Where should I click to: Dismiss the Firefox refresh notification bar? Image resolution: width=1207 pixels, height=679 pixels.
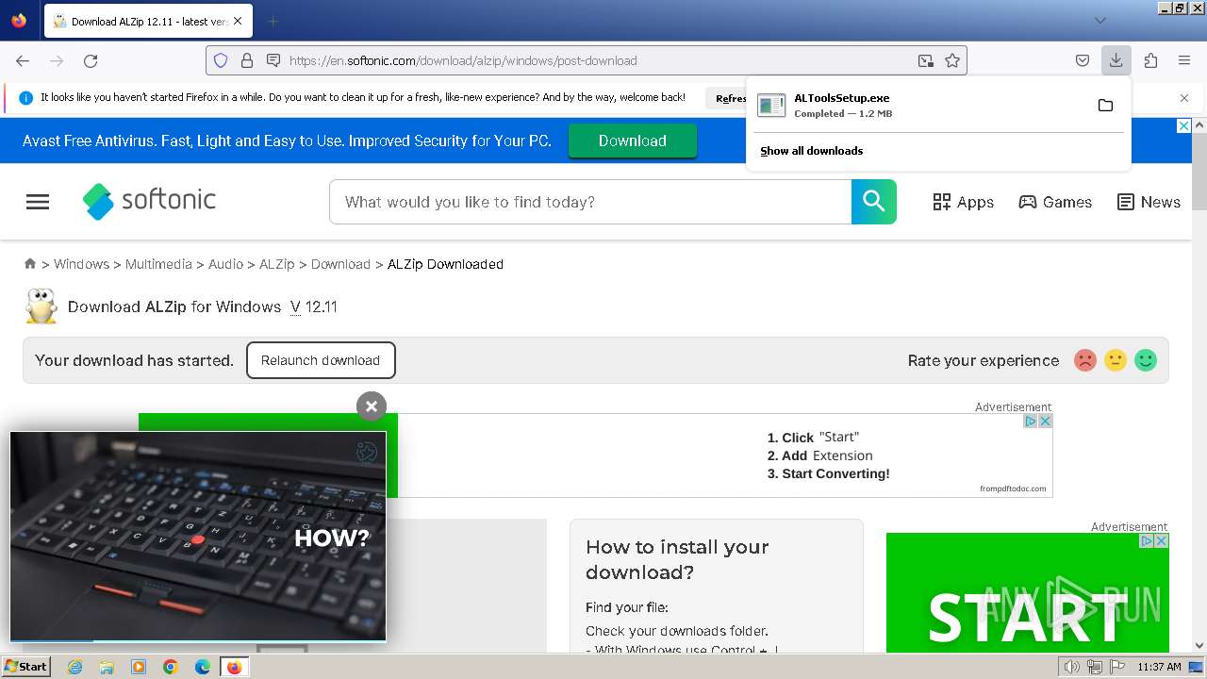click(1184, 97)
